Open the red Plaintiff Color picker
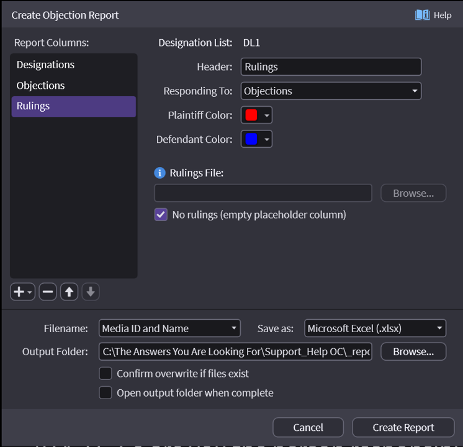 click(256, 115)
